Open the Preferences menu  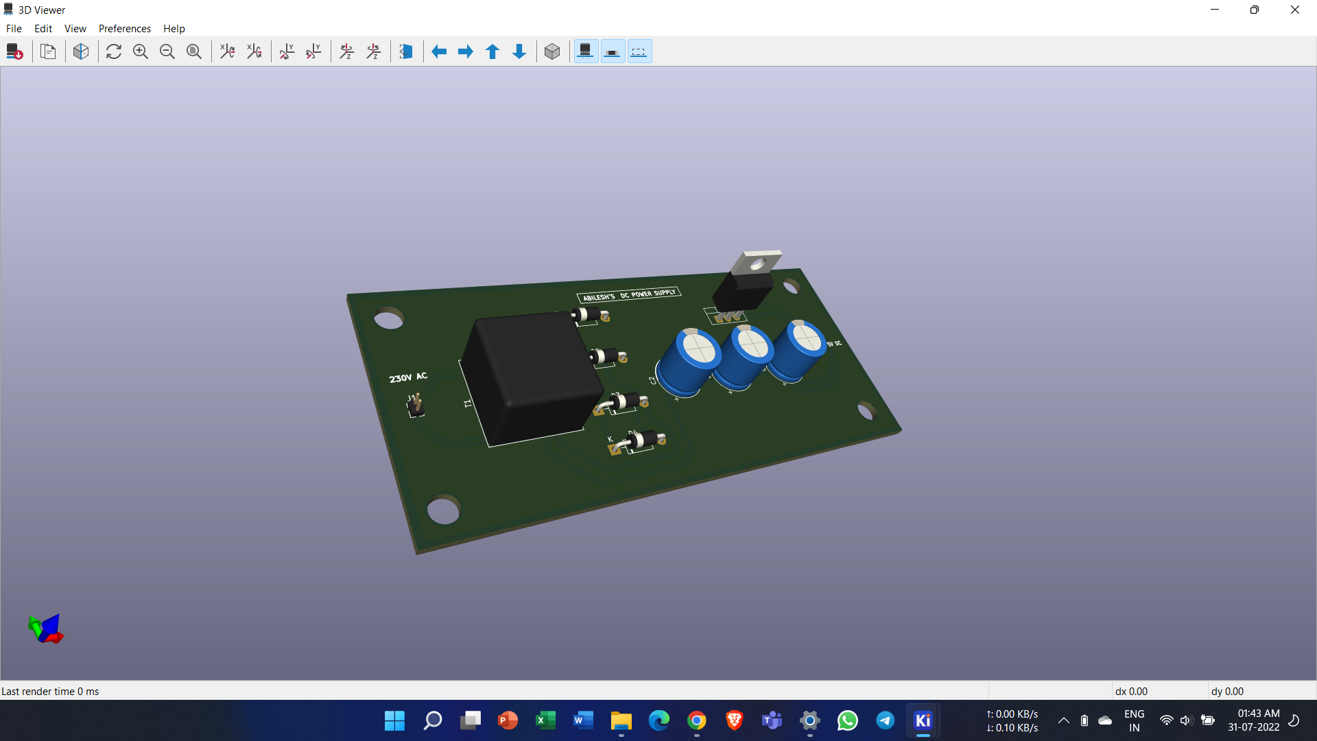coord(125,28)
